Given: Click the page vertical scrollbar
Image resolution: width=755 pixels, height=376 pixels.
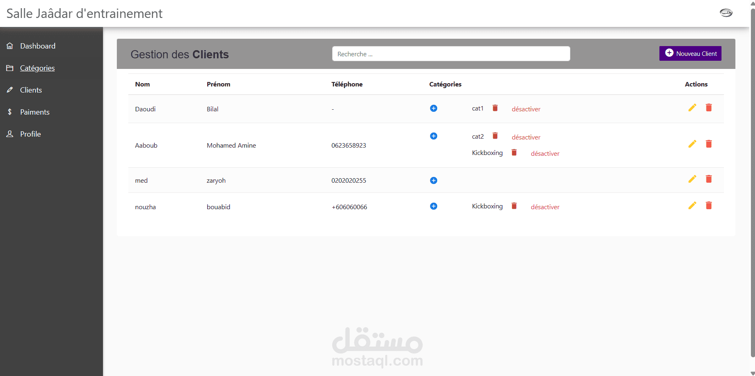Looking at the screenshot, I should 752,184.
